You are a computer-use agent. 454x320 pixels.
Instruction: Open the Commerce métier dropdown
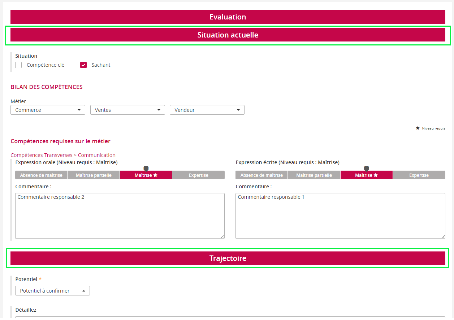click(x=48, y=110)
